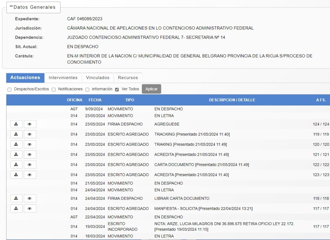Download LIBRAR CARTA DOCUMENTO despacho
The image size is (330, 240).
tap(16, 198)
